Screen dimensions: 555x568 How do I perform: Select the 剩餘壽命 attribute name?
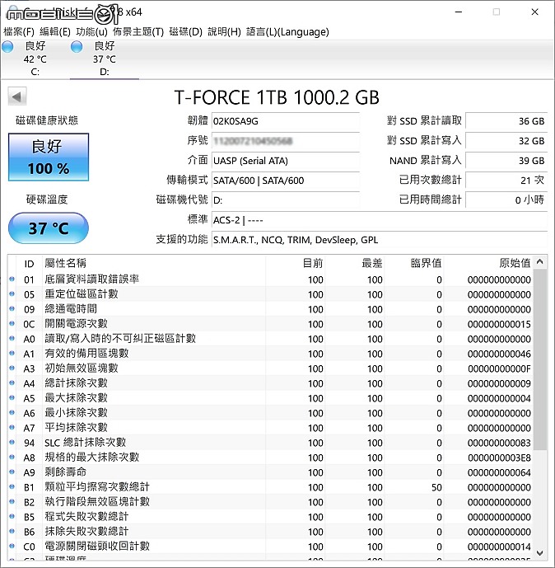coord(66,472)
